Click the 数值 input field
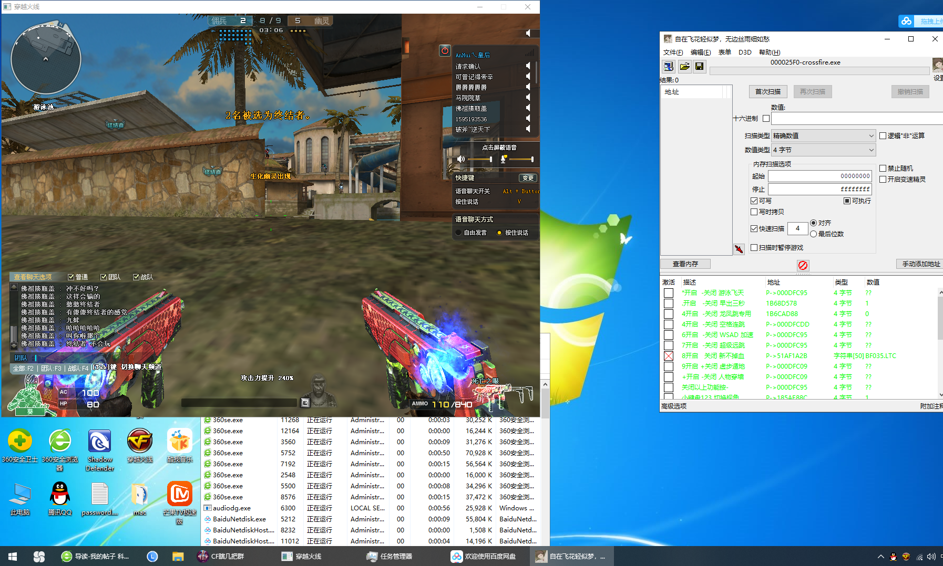 [857, 119]
